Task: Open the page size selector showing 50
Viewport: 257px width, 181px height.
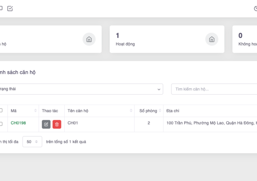Action: [32, 142]
